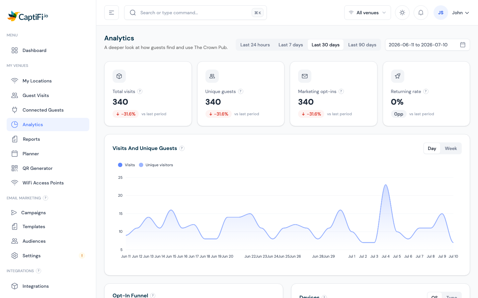Screen dimensions: 478x298
Task: Click the Total visits cube icon
Action: [x=119, y=76]
